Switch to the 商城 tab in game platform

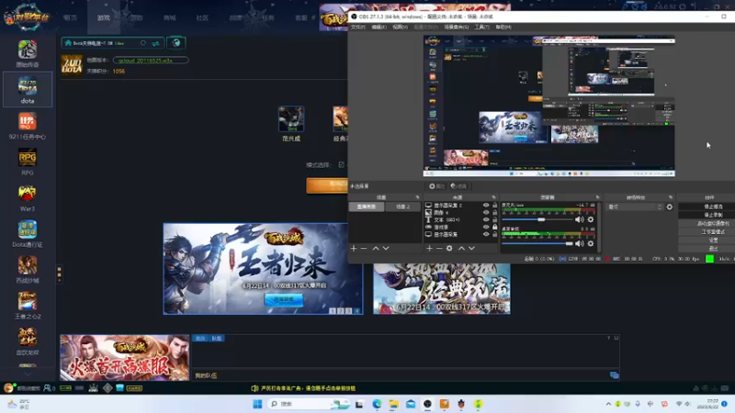click(170, 17)
